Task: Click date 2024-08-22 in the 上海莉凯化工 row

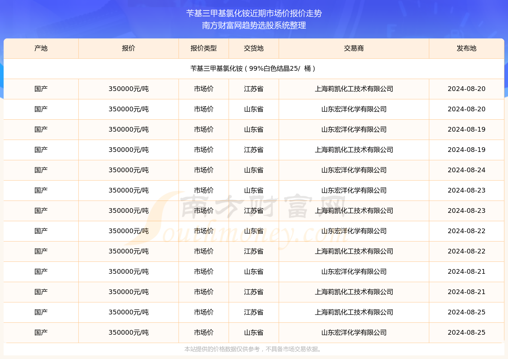Action: coord(467,251)
